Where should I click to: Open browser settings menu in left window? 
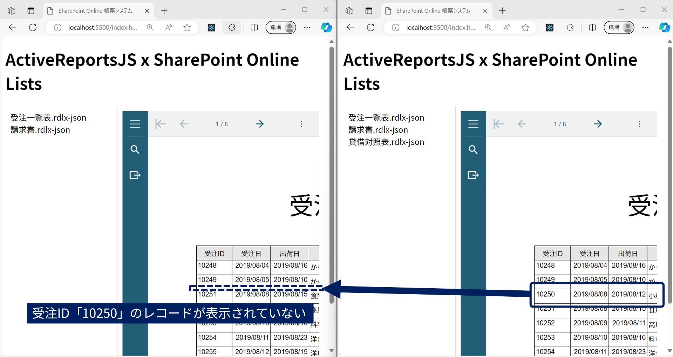(307, 27)
